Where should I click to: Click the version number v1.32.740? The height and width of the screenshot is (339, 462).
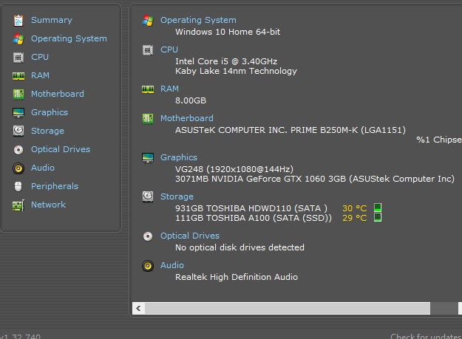[20, 336]
